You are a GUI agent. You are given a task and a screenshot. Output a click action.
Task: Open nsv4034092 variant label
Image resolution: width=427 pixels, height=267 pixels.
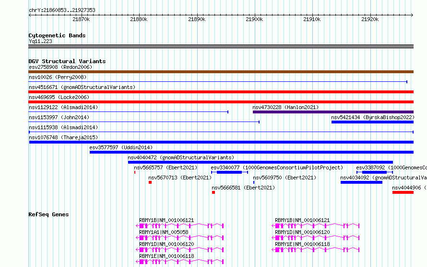click(x=384, y=178)
